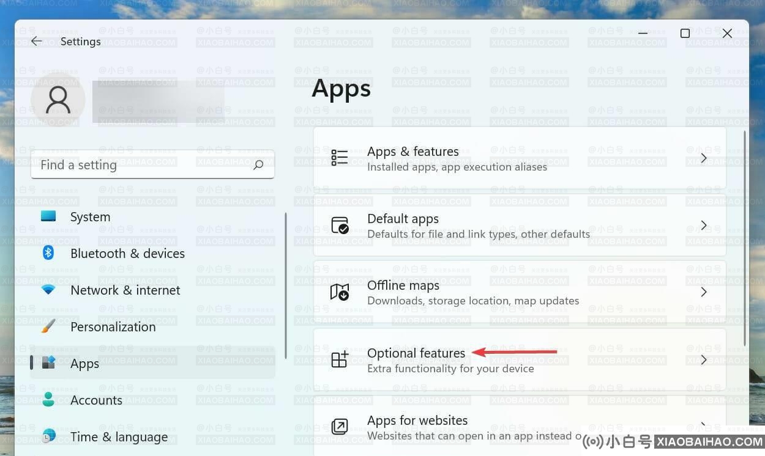Click the magnifier icon in search box
The image size is (765, 456).
(258, 165)
